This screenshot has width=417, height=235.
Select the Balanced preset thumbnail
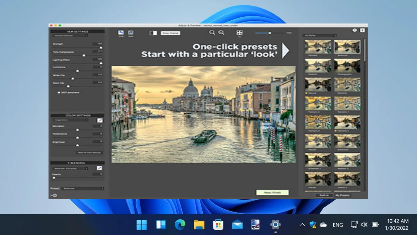coord(347,47)
